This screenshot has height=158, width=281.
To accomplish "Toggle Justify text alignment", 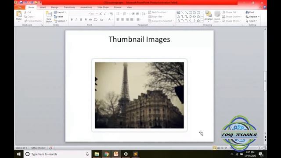I will click(132, 19).
